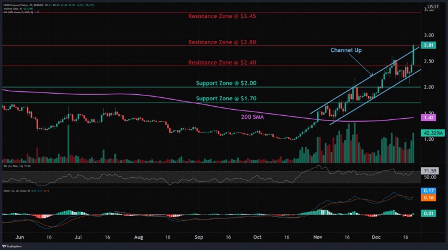Click the 71.59 RSI value label
The width and height of the screenshot is (448, 250).
(430, 171)
